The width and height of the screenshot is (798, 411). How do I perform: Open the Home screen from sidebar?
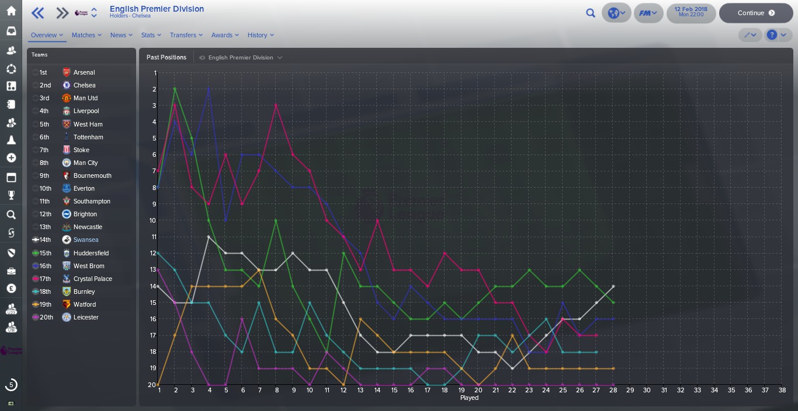11,10
